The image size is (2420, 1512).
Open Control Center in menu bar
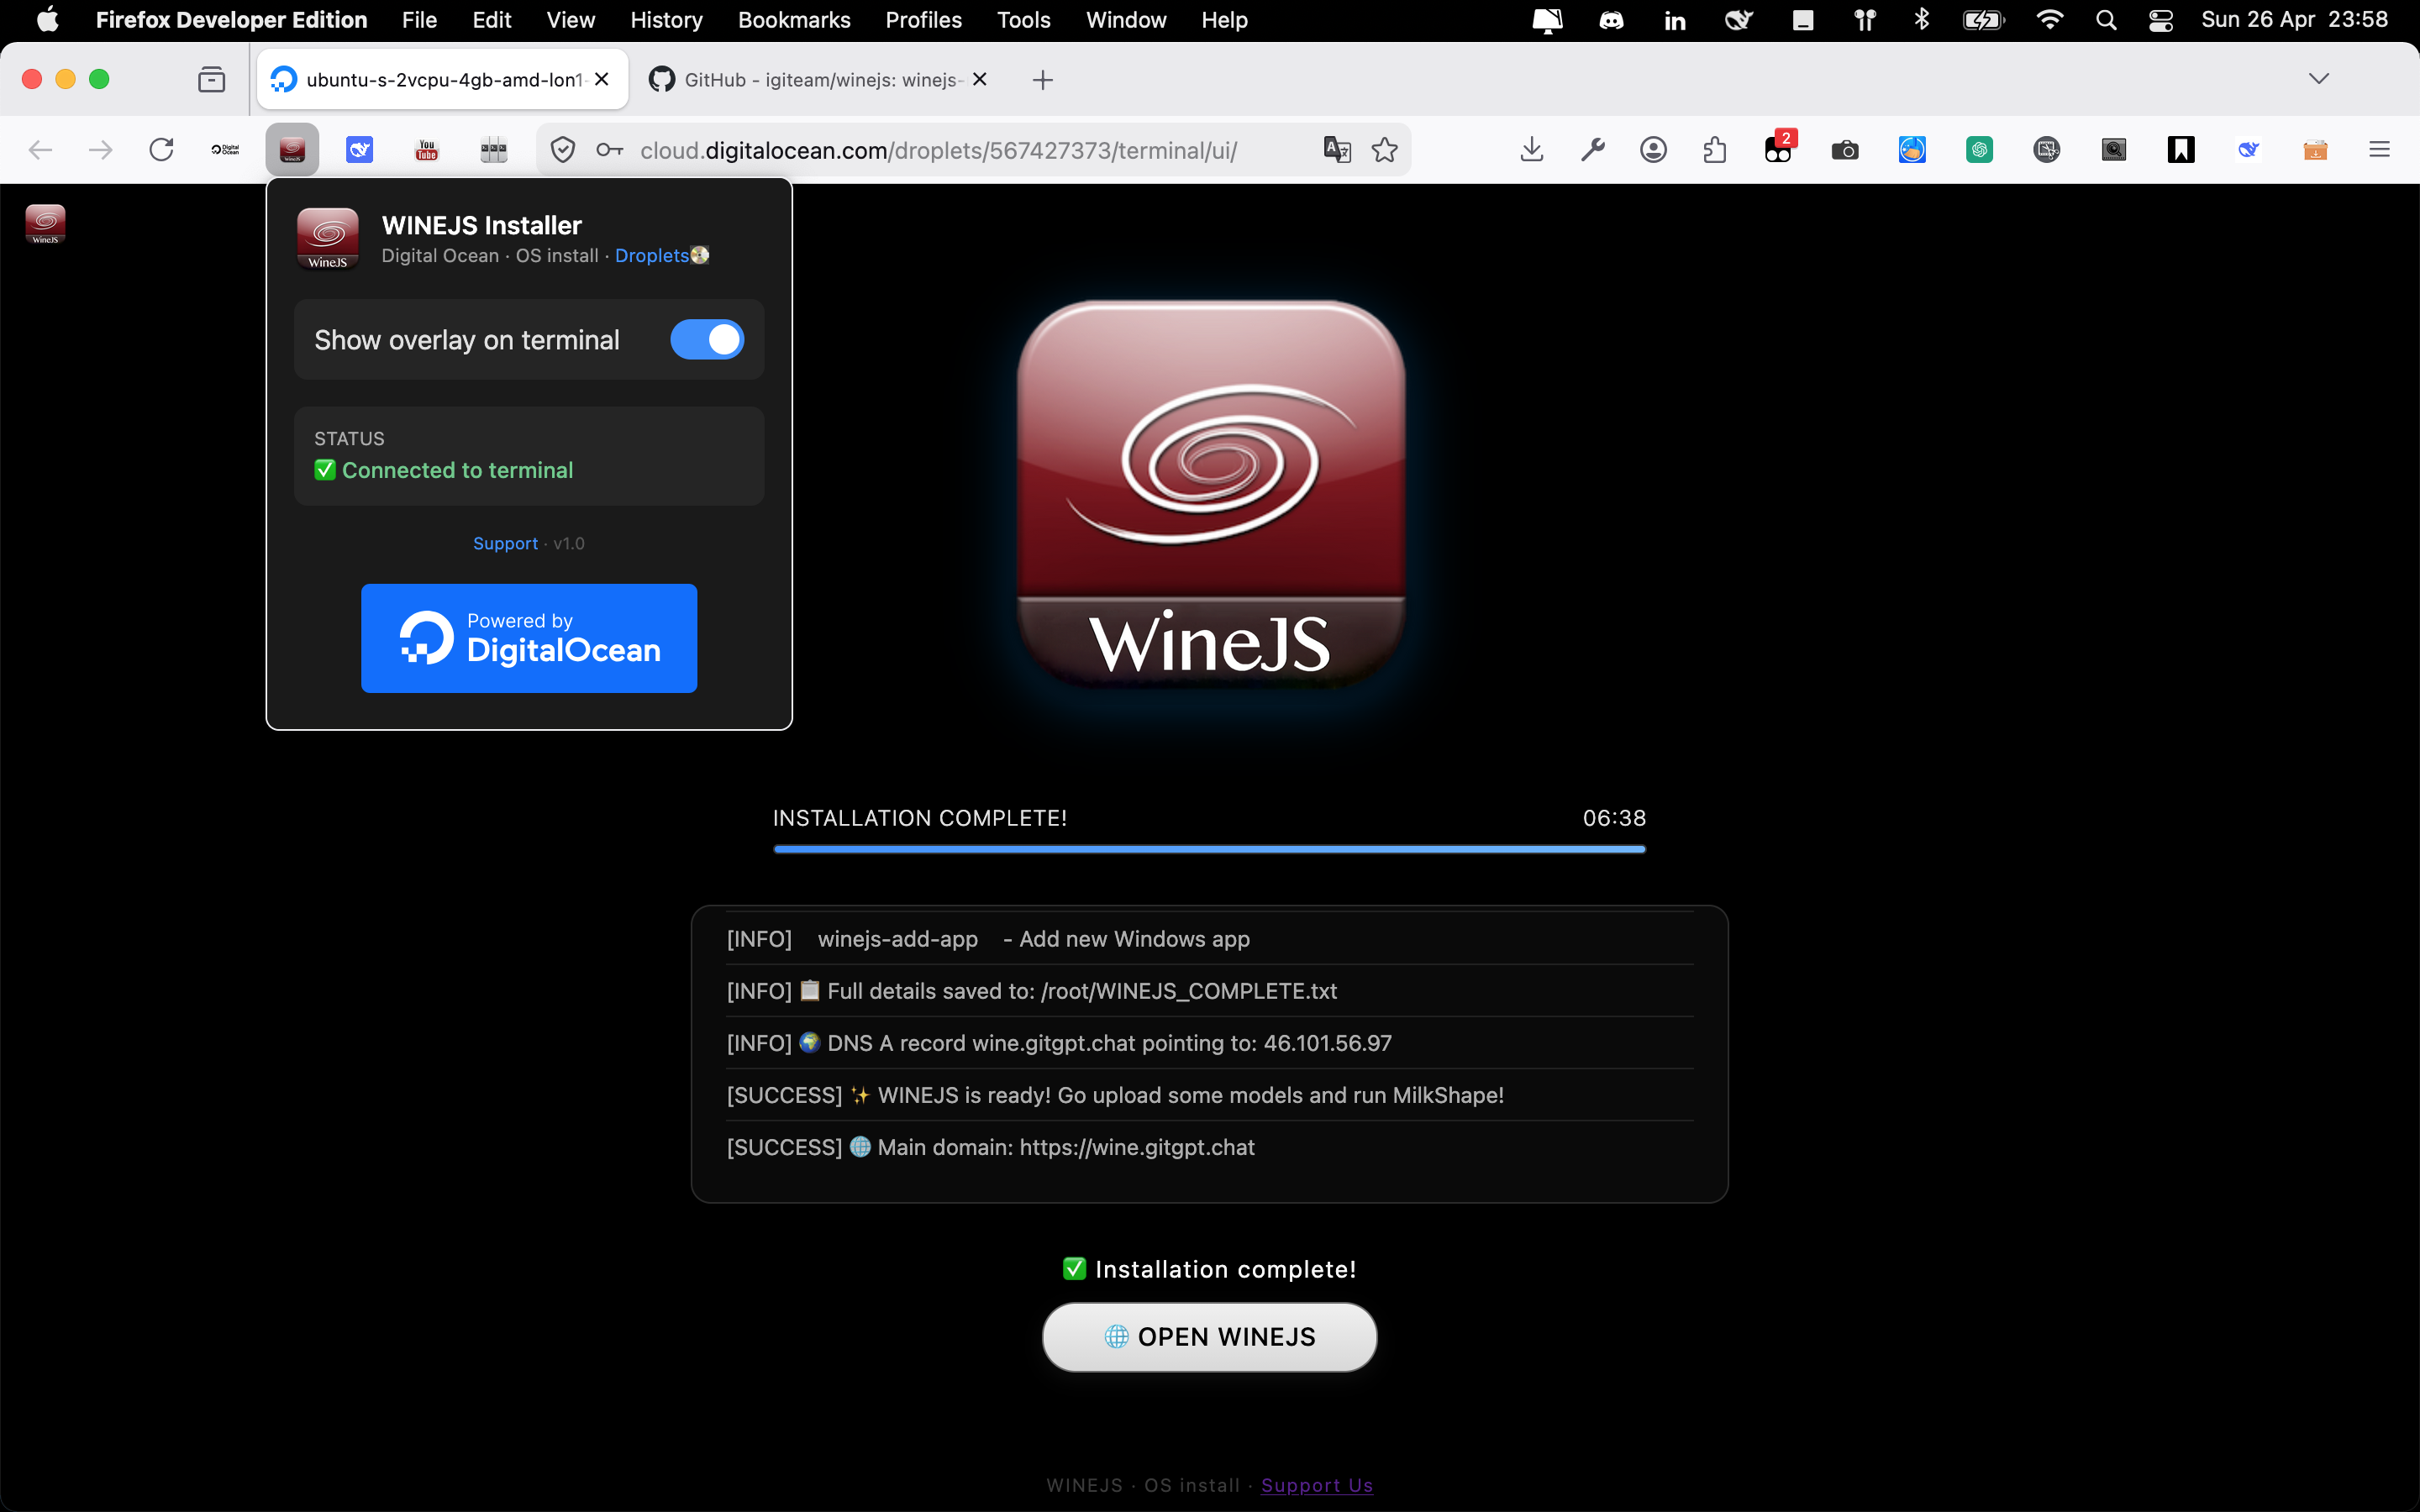point(2160,20)
